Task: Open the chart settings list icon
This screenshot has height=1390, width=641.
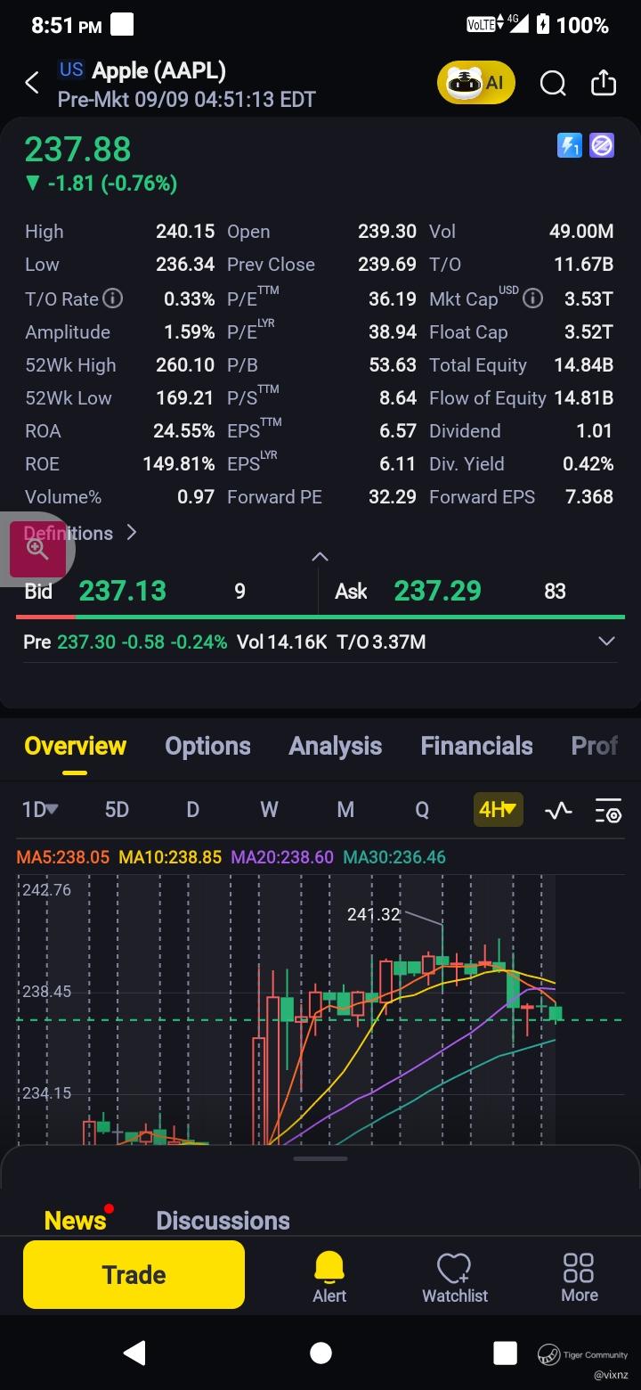Action: click(x=608, y=810)
